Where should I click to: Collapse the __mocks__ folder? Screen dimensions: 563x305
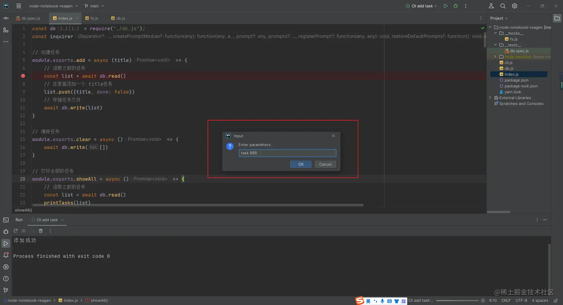496,33
